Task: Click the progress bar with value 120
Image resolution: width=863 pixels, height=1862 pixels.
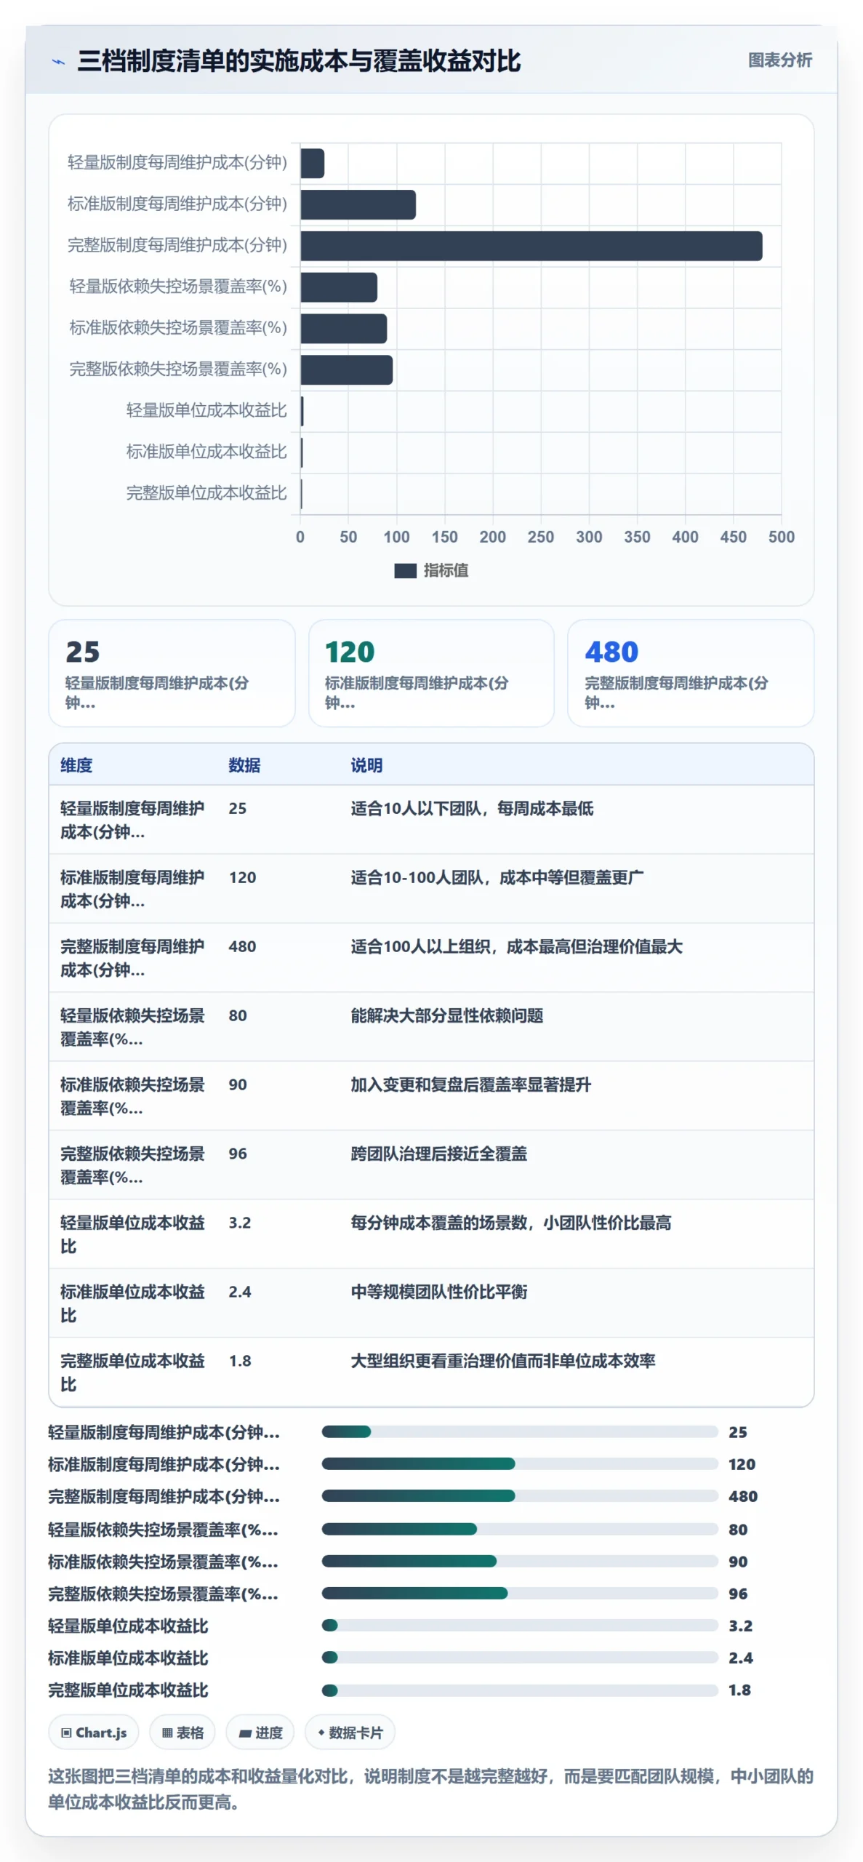Action: [x=520, y=1463]
